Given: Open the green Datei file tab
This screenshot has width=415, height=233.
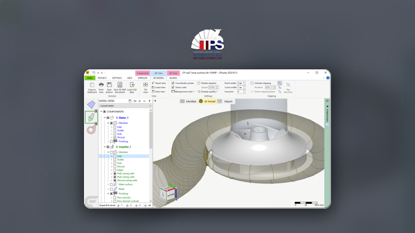Looking at the screenshot, I should (90, 78).
